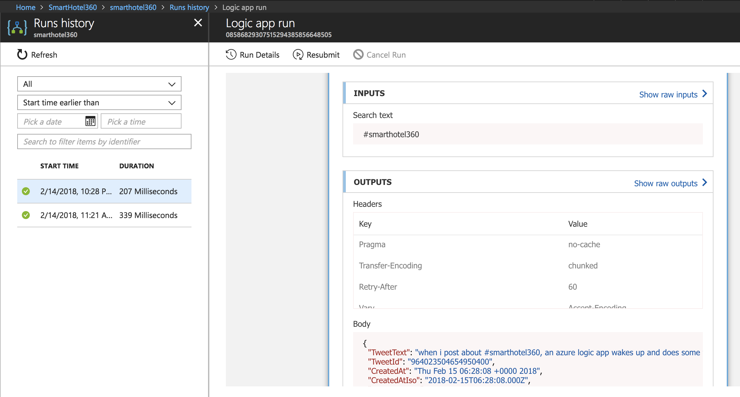The image size is (740, 397).
Task: Click the green success icon of the 10:28 run
Action: click(26, 191)
